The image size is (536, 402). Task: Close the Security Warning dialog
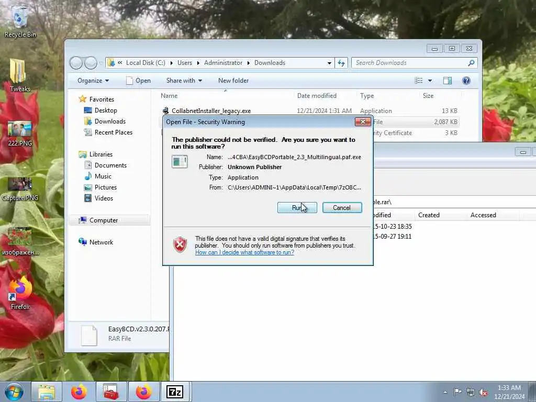coord(363,121)
